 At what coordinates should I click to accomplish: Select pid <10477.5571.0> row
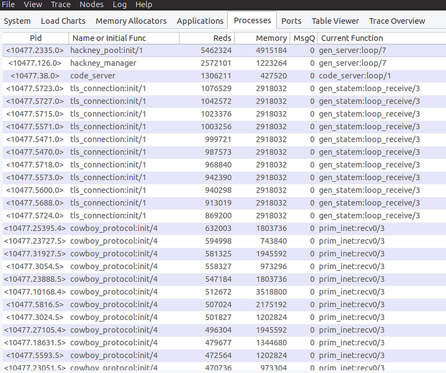click(x=224, y=127)
